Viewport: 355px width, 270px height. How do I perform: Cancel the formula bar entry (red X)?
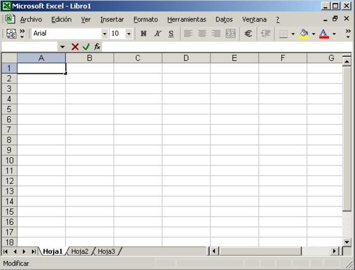75,47
